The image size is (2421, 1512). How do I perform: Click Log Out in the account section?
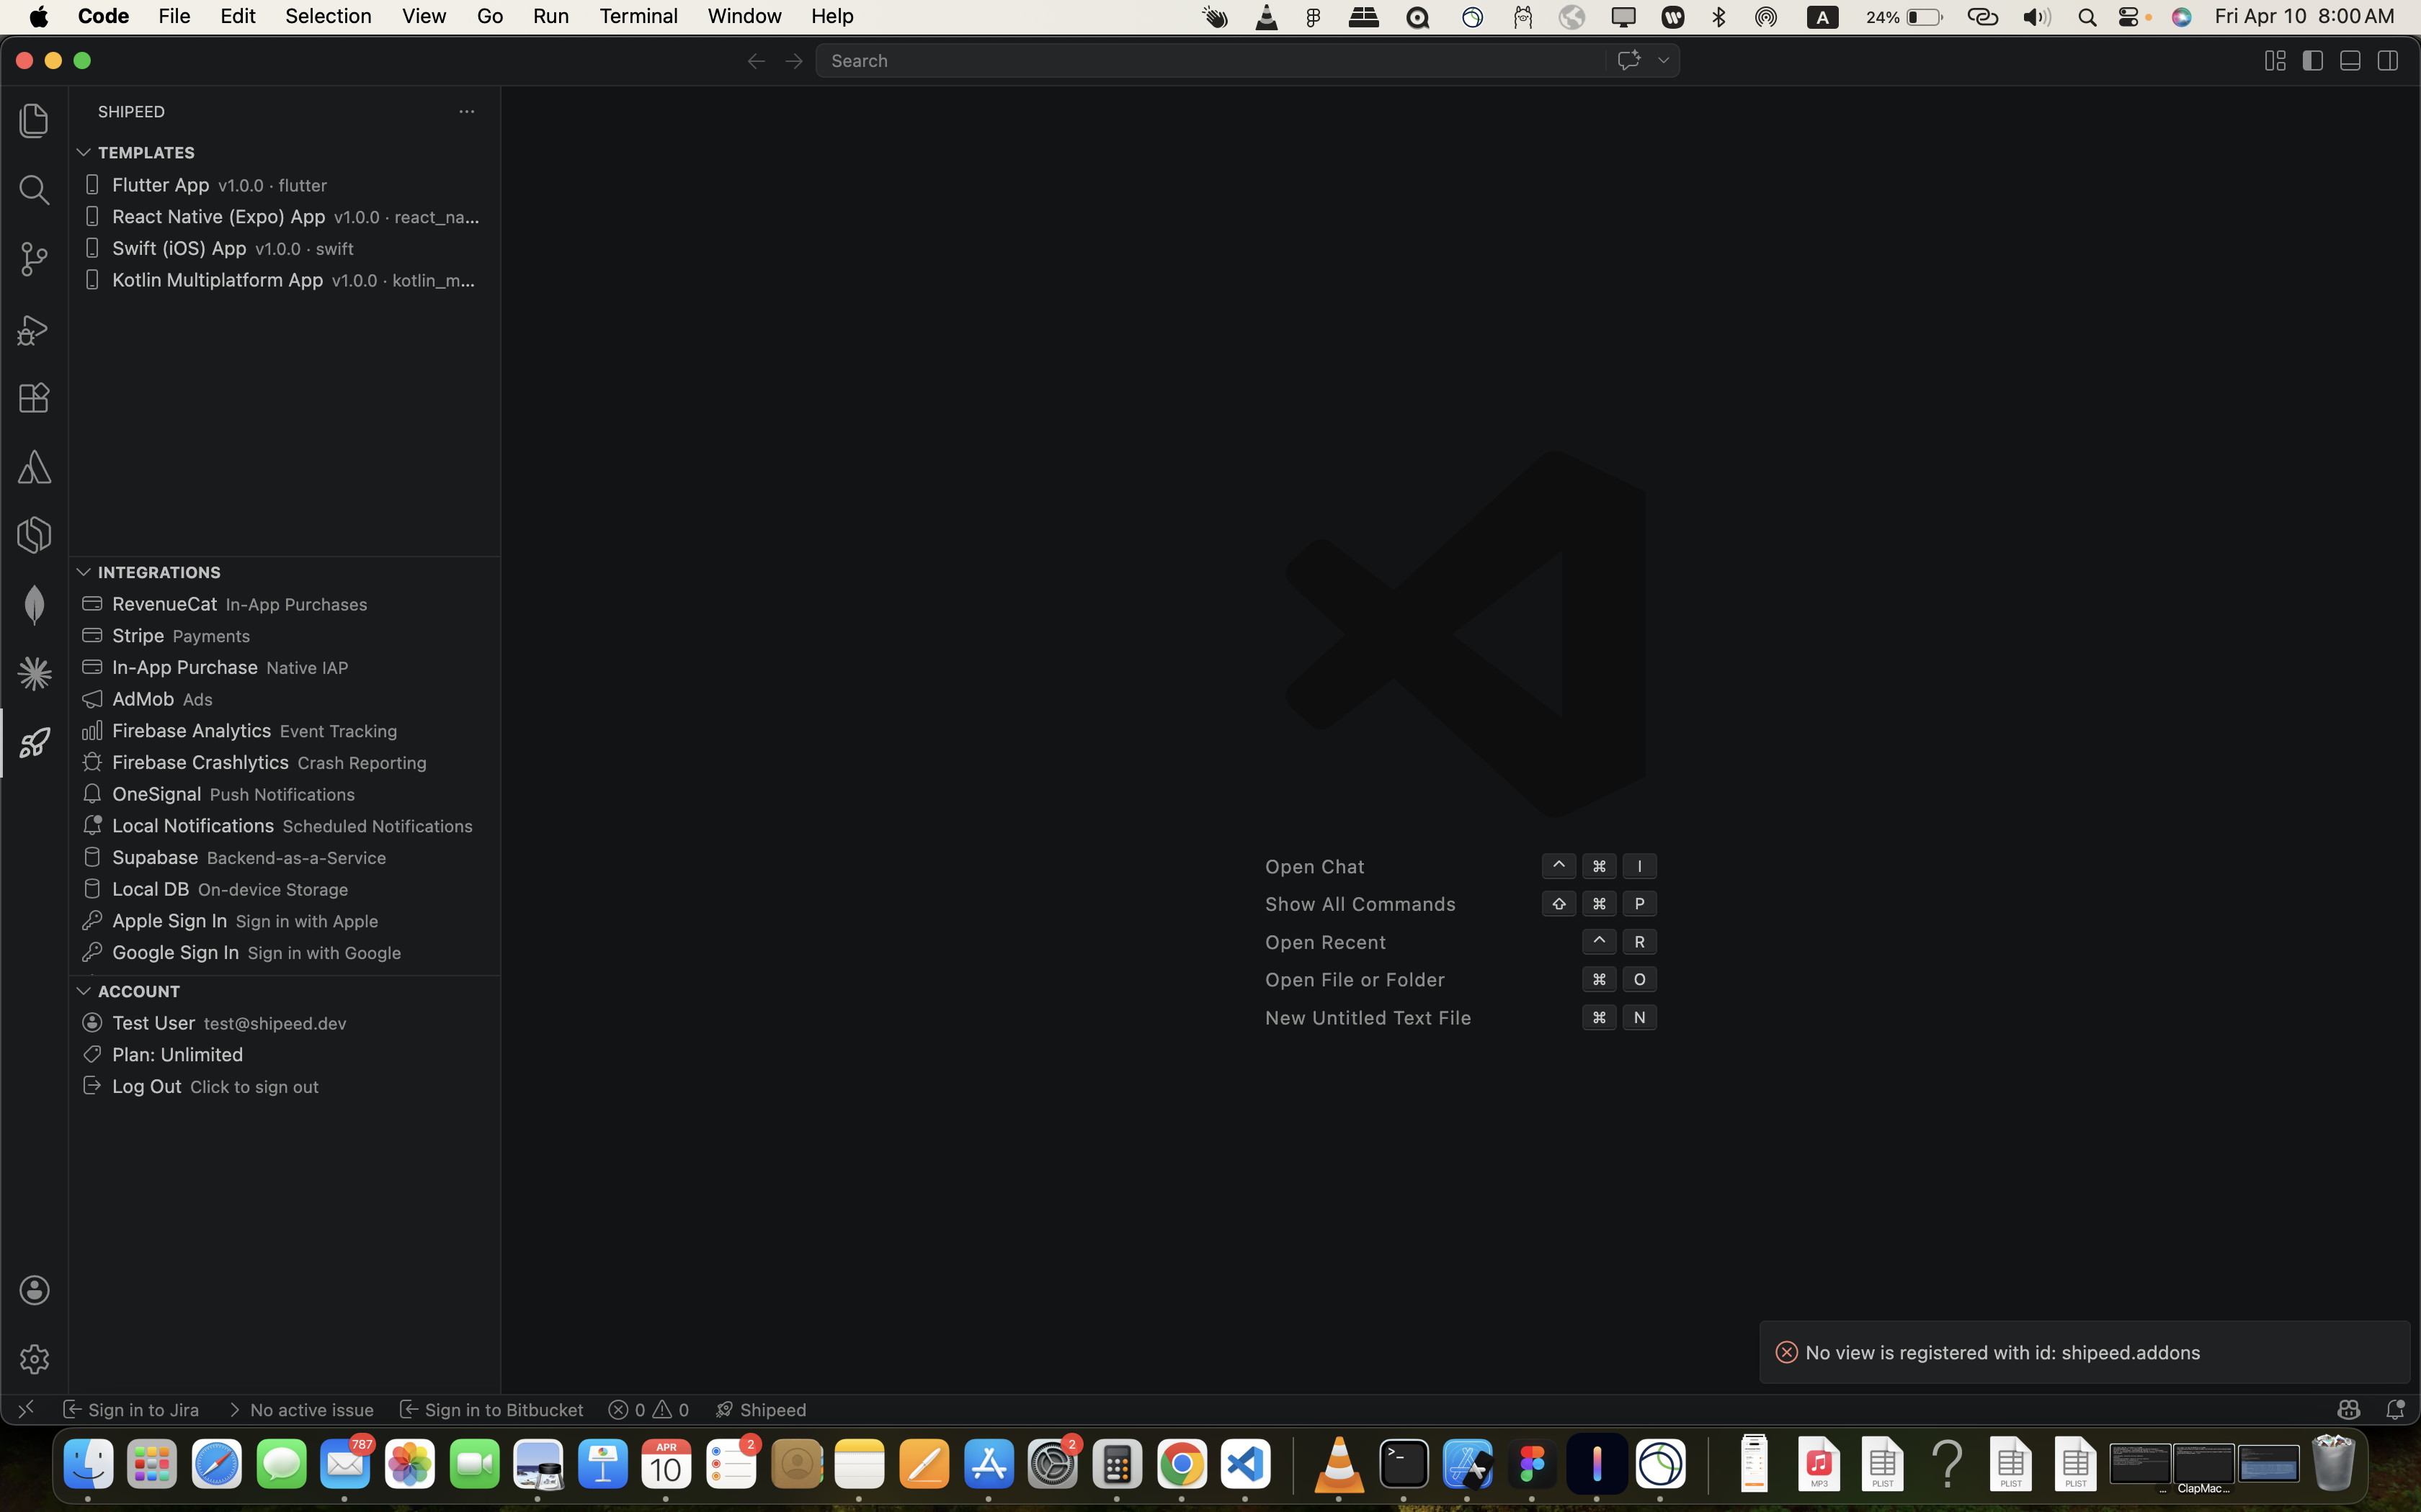point(147,1086)
